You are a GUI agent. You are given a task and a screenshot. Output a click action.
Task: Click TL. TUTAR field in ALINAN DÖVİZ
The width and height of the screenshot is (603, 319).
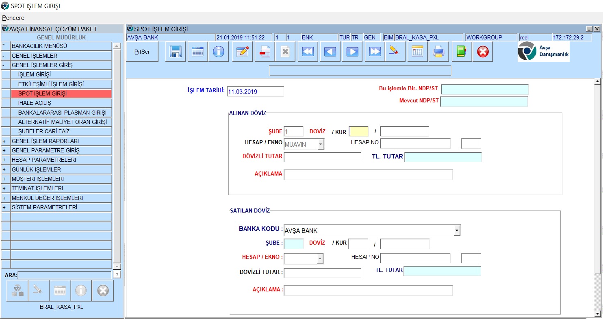(x=443, y=157)
